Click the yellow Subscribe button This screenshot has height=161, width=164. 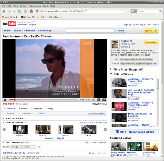pos(151,42)
